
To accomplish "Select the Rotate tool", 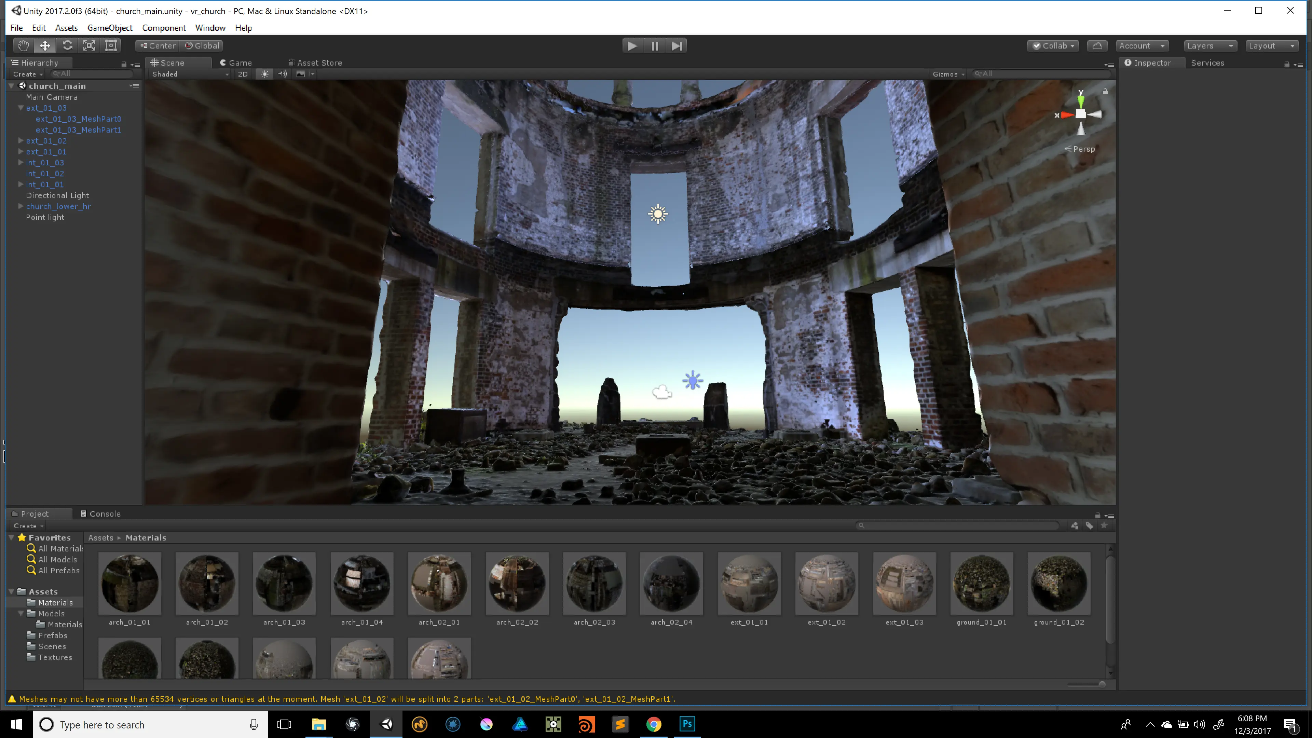I will (x=67, y=46).
